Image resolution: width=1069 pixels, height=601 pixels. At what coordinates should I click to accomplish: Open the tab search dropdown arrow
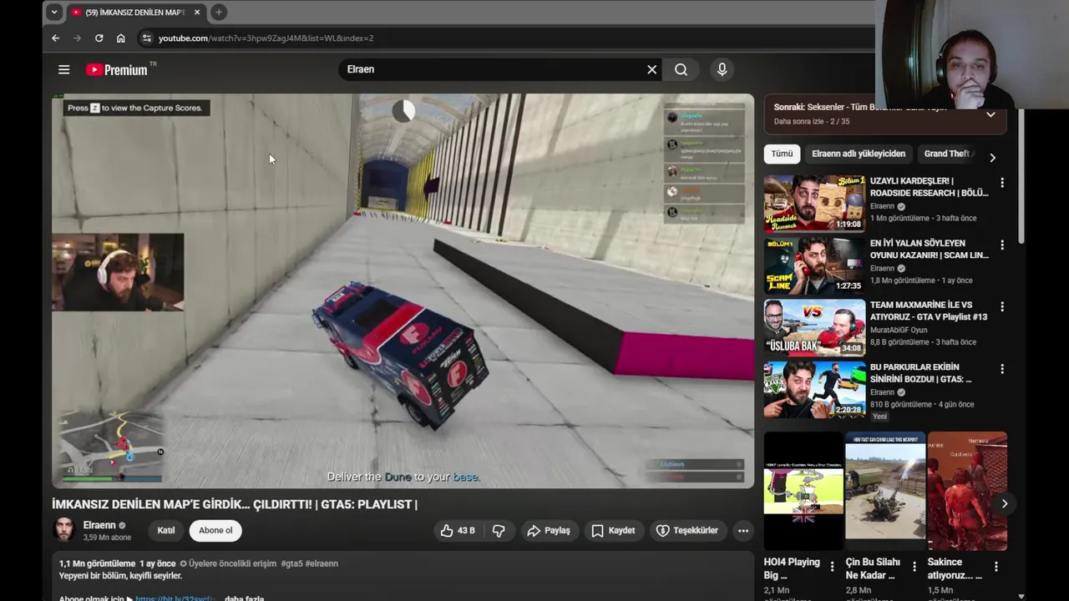(53, 13)
